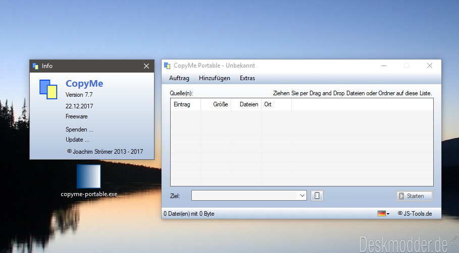This screenshot has height=253, width=459.
Task: Open the Hinzufügen menu
Action: (x=215, y=78)
